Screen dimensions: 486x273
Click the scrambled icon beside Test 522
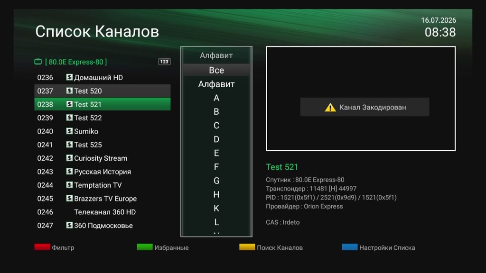pyautogui.click(x=69, y=118)
